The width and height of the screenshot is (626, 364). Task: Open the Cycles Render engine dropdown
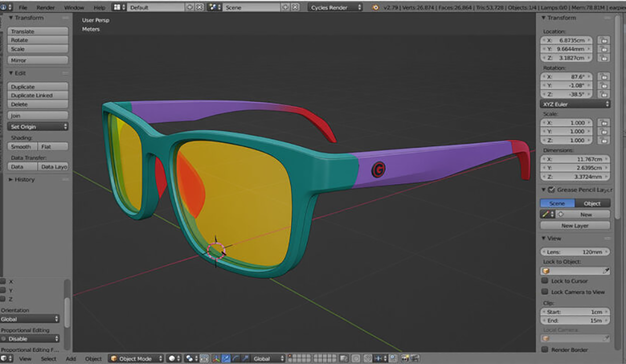336,8
